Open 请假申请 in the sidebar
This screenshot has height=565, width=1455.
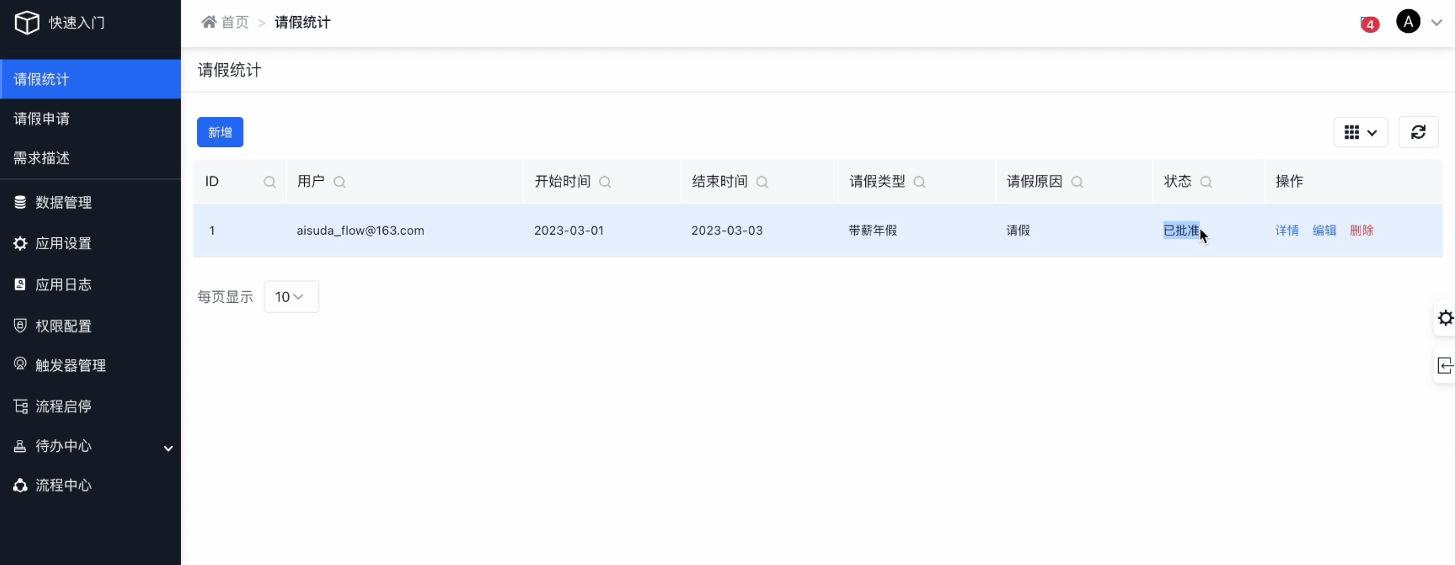pyautogui.click(x=90, y=118)
